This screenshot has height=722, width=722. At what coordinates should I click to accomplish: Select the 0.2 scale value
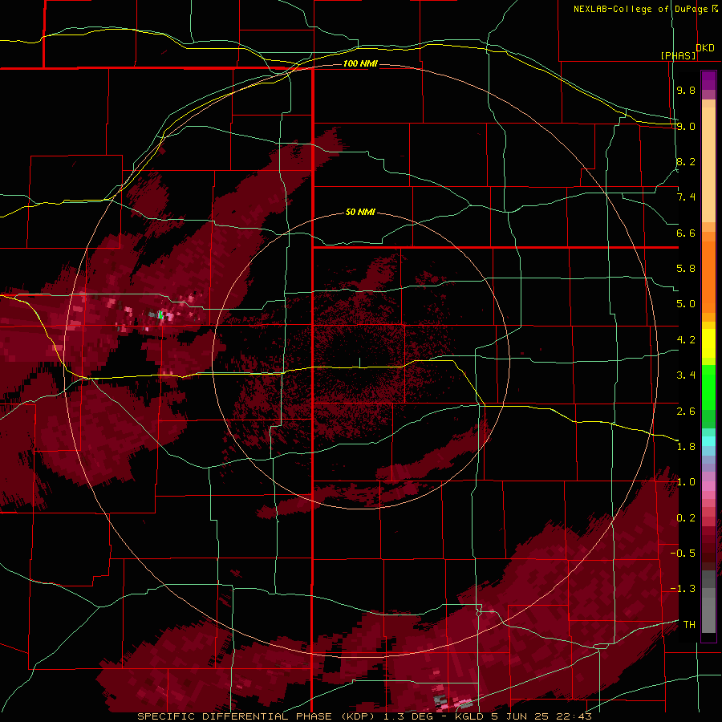pos(686,518)
